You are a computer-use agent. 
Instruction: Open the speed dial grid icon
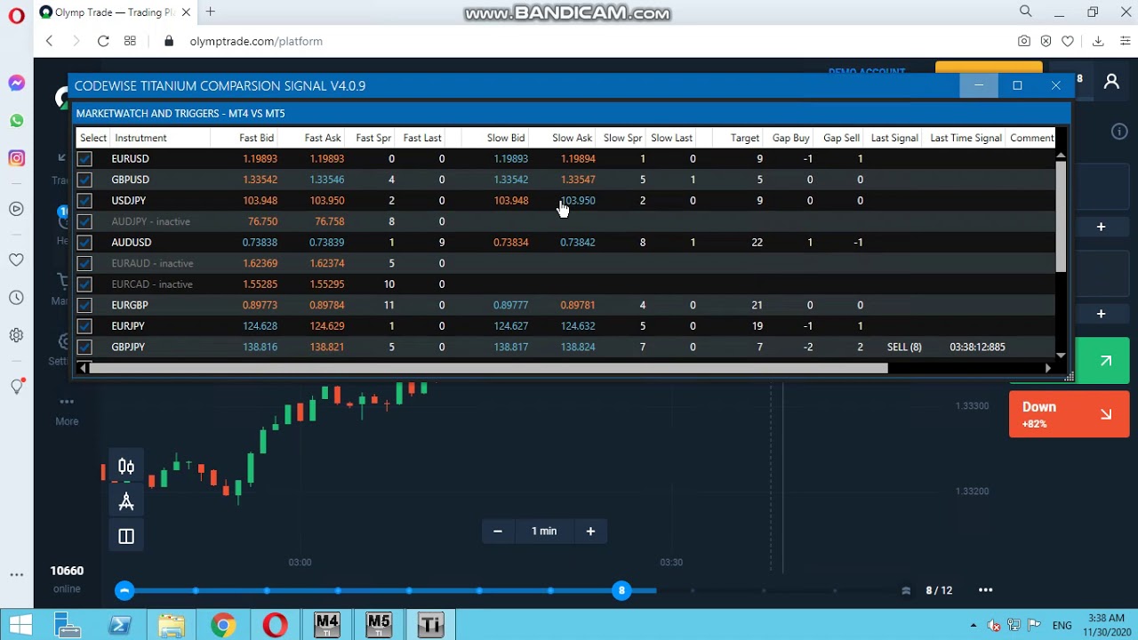(130, 41)
